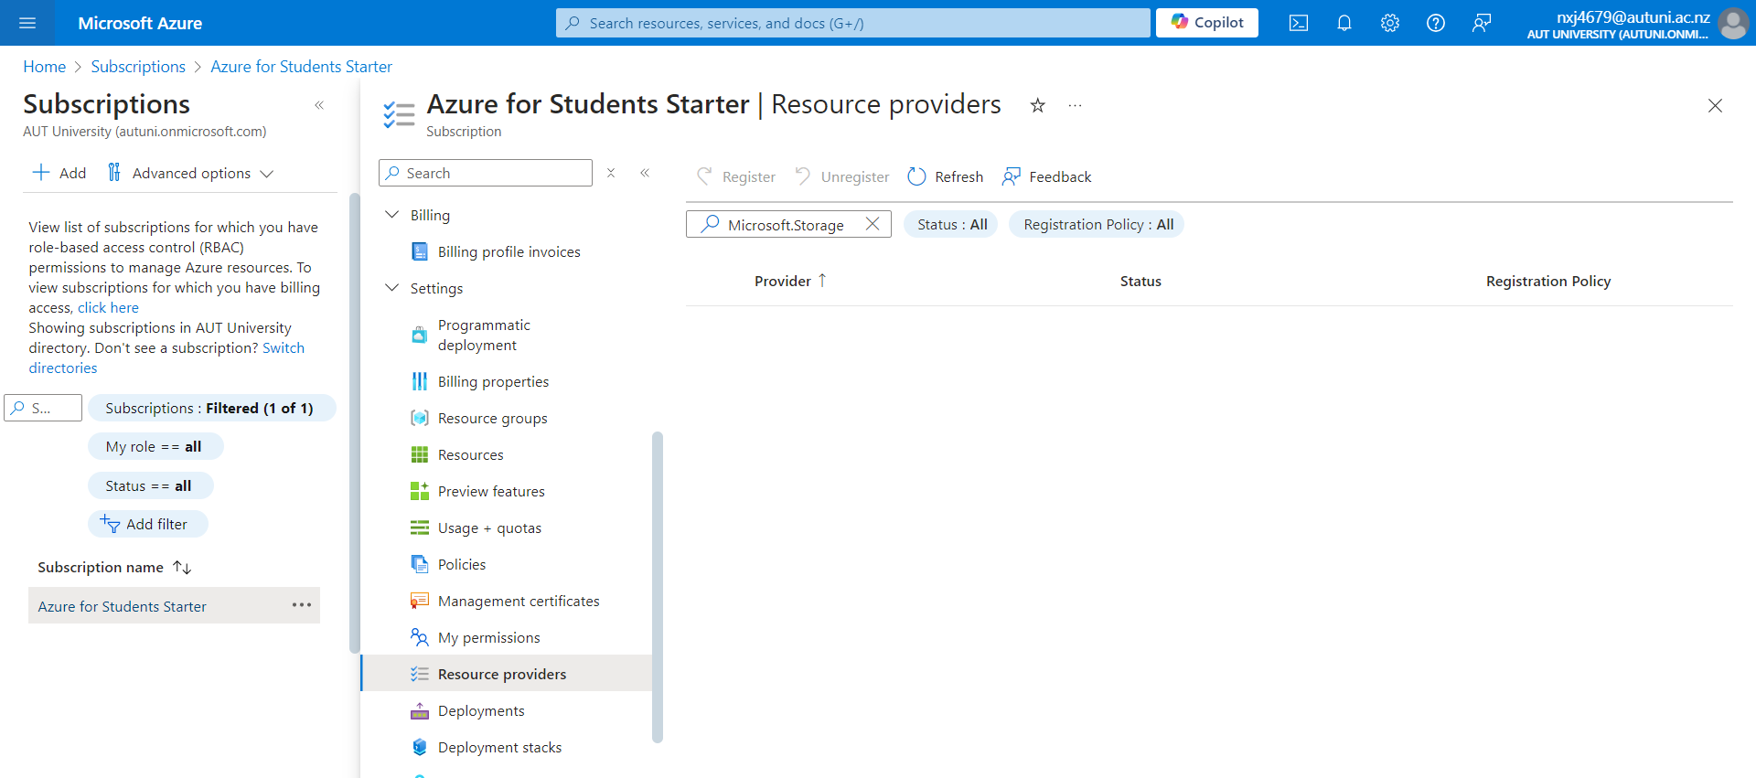1756x778 pixels.
Task: Add a new subscription
Action: (x=59, y=173)
